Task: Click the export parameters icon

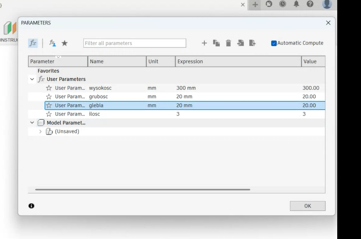Action: pos(252,43)
